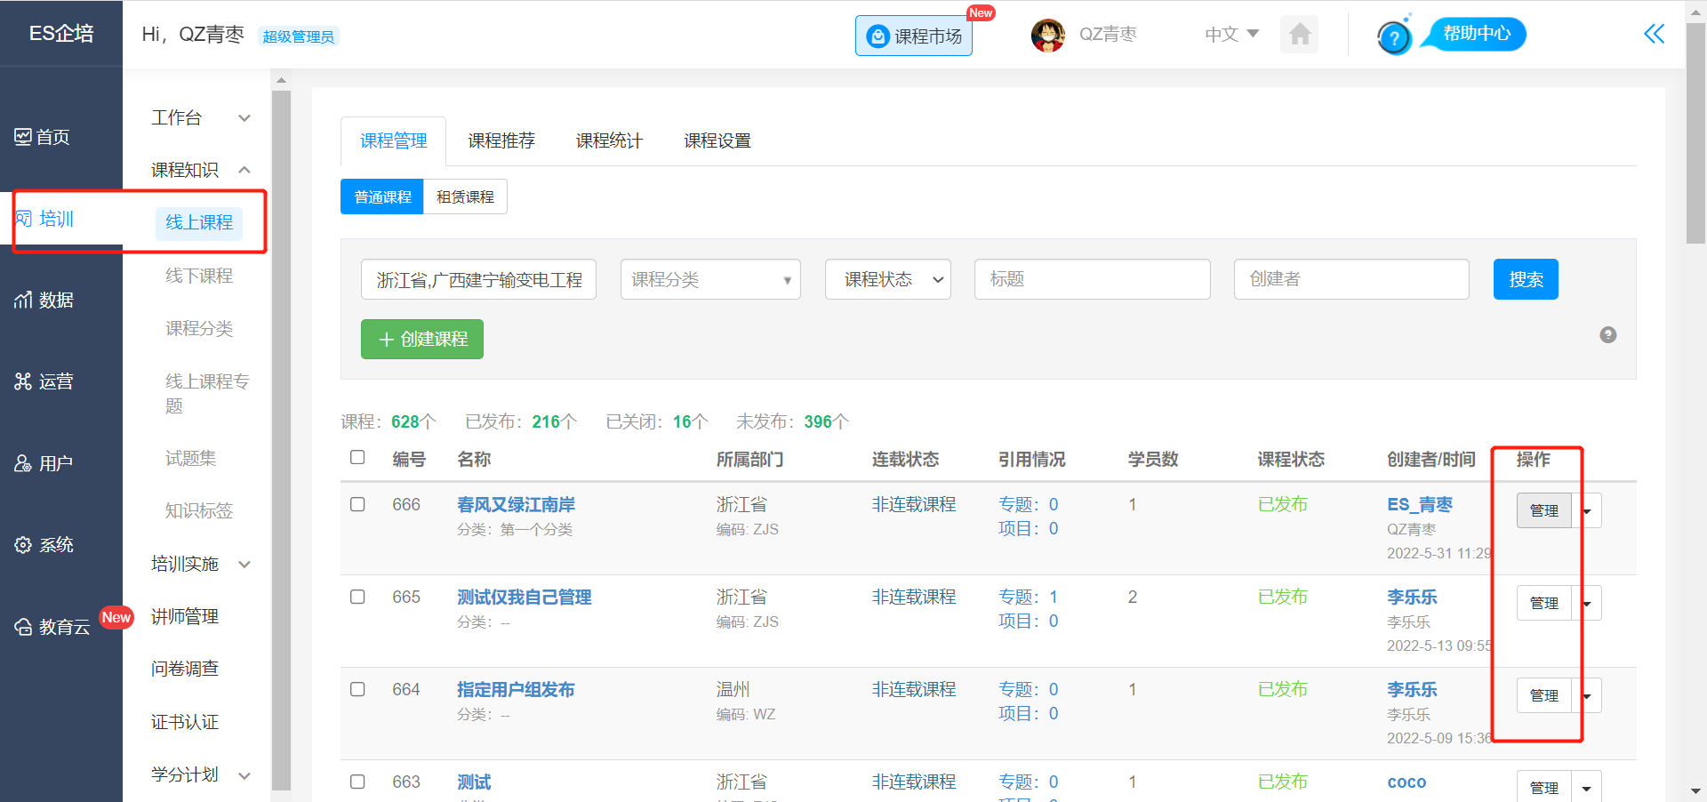The width and height of the screenshot is (1707, 802).
Task: Go to 运营 section in sidebar
Action: click(x=44, y=382)
